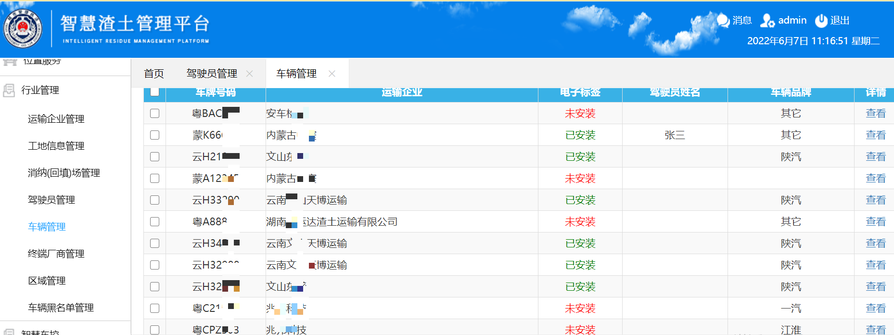This screenshot has height=335, width=894.
Task: Expand the 智慧车控 sidebar section
Action: 40,331
